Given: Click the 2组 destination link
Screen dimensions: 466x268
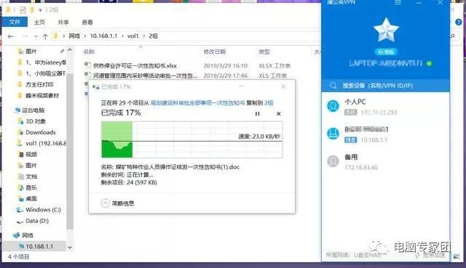Looking at the screenshot, I should pyautogui.click(x=269, y=103).
